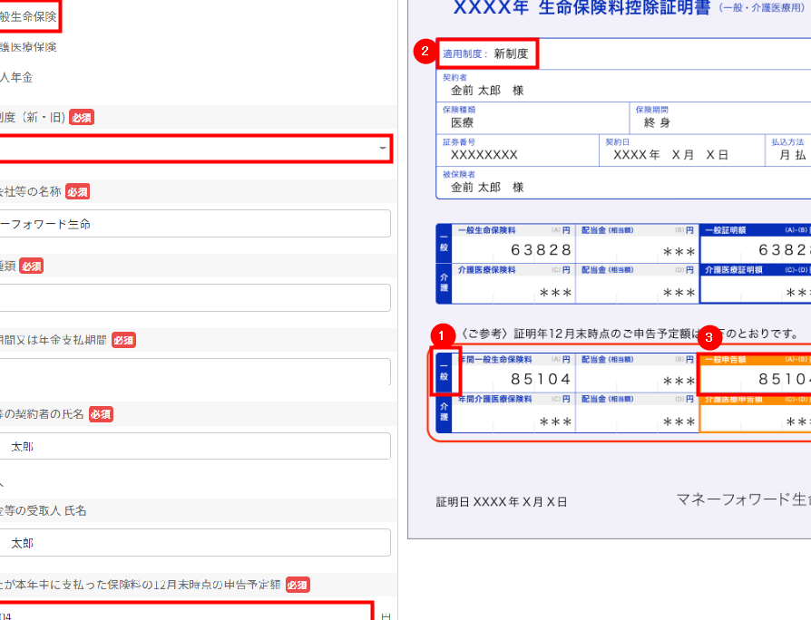Click the 12月末時点の申告予定額 amount field
Viewport: 811px width, 620px height.
pyautogui.click(x=186, y=613)
